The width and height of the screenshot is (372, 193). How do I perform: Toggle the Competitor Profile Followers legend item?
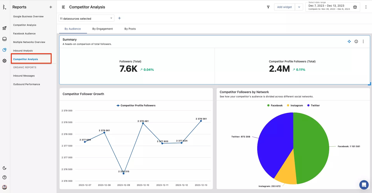coord(136,105)
